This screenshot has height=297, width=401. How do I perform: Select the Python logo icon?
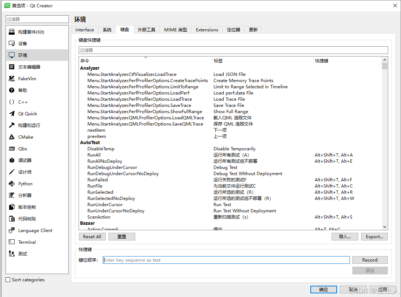(x=12, y=184)
